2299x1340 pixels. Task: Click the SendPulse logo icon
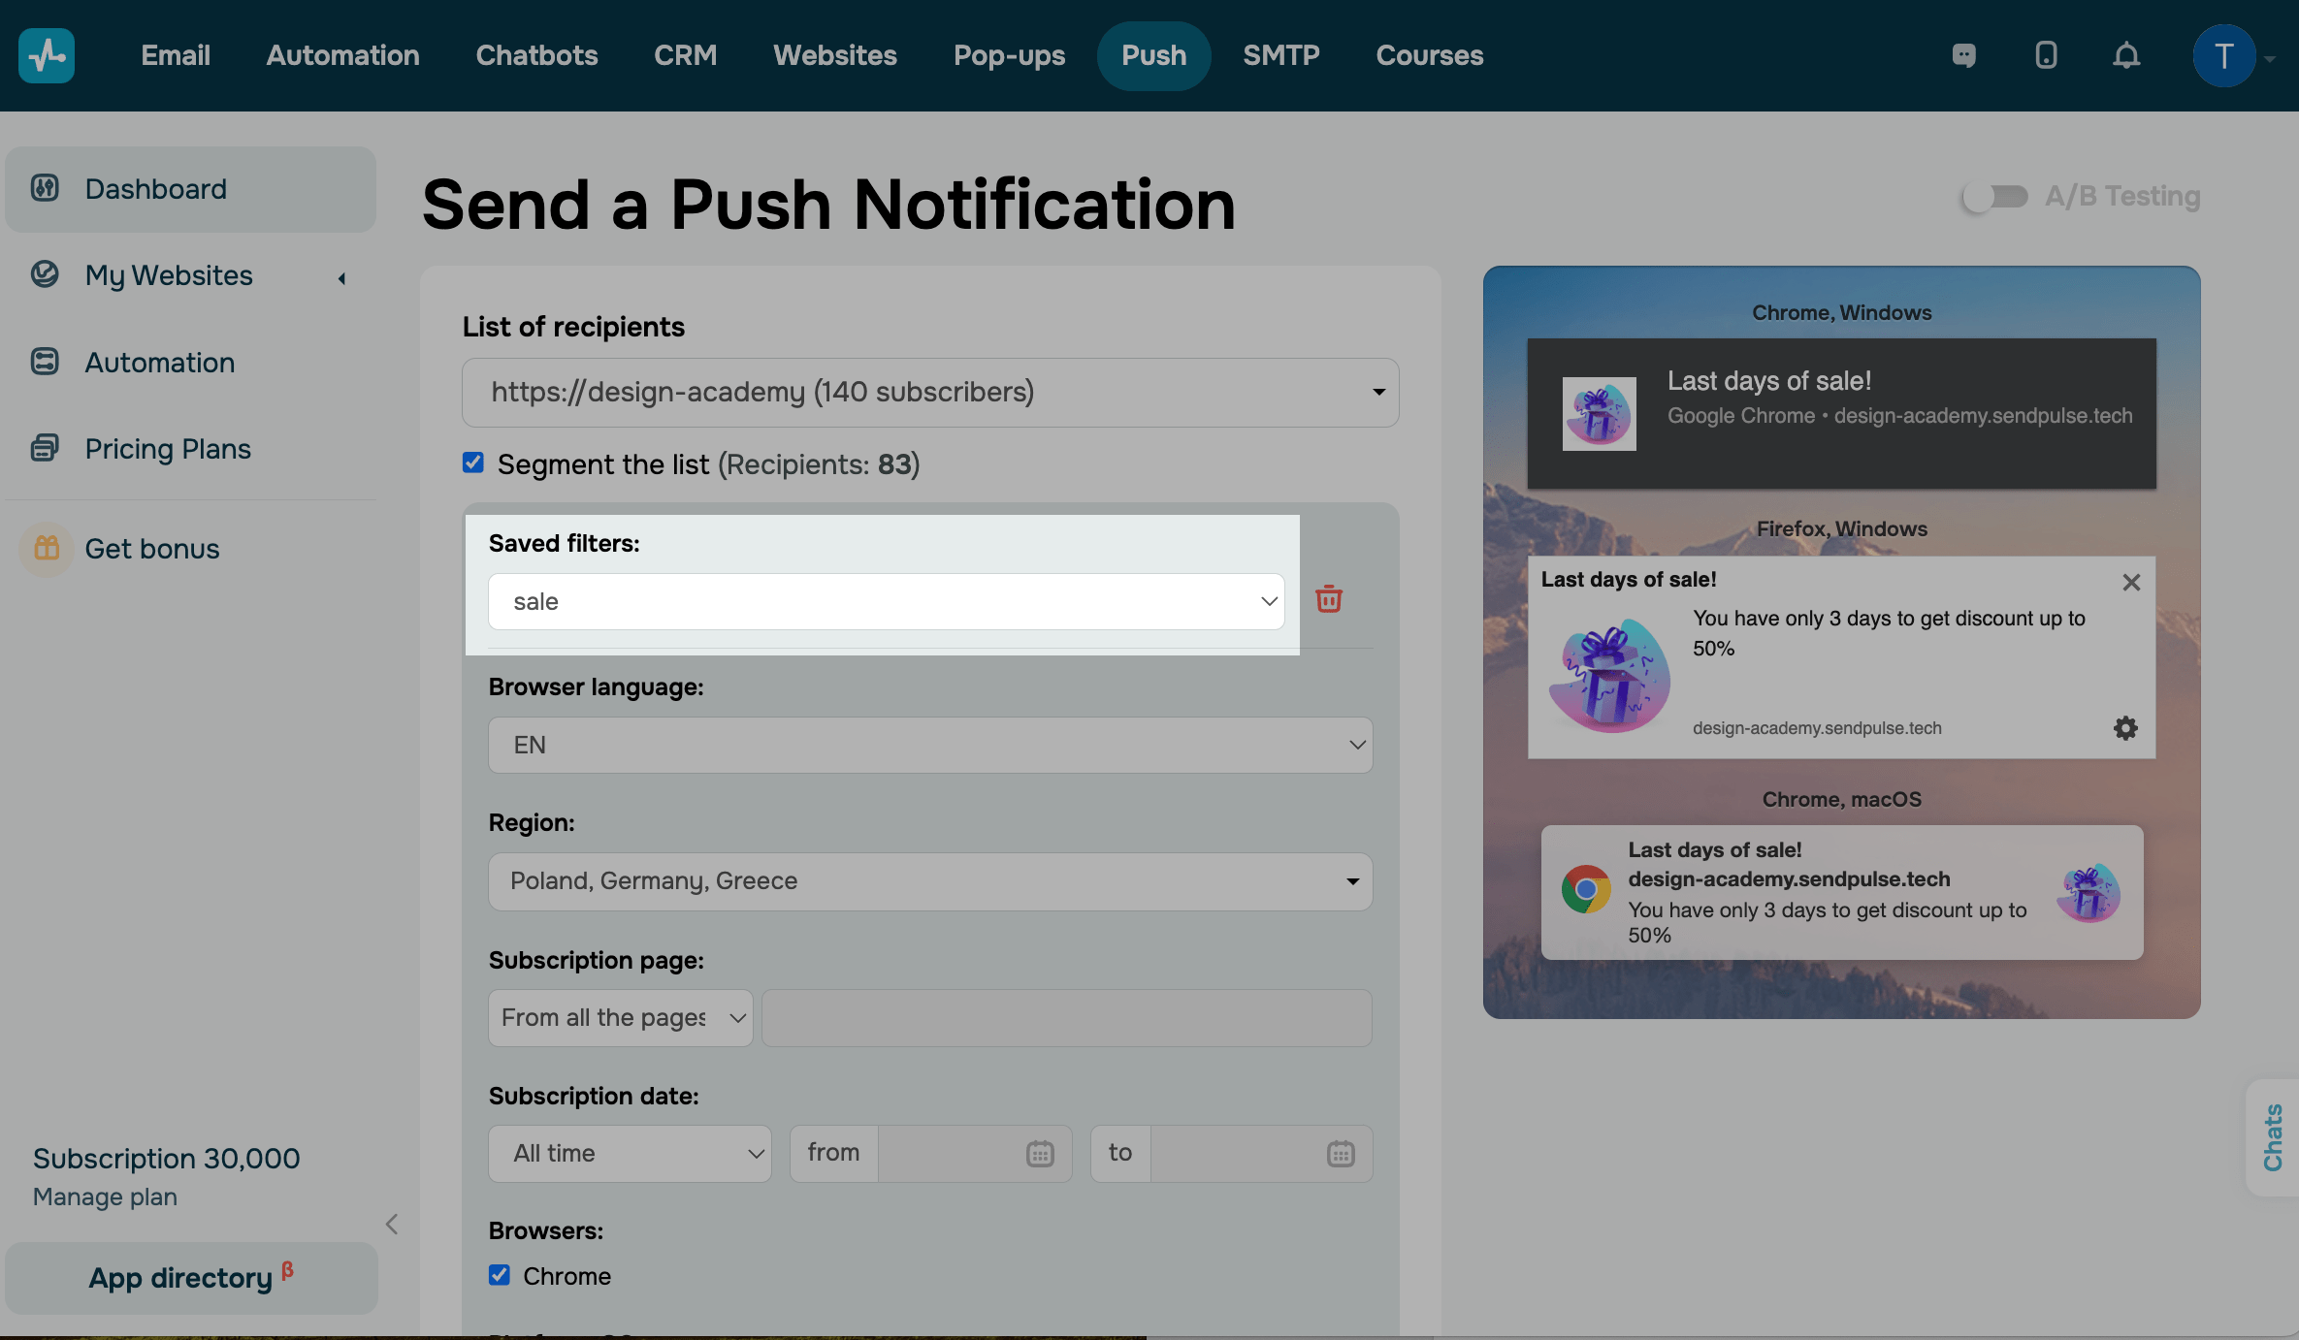click(x=47, y=55)
